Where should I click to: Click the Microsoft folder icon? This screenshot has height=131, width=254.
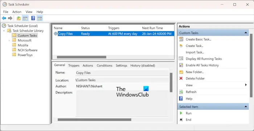click(14, 40)
